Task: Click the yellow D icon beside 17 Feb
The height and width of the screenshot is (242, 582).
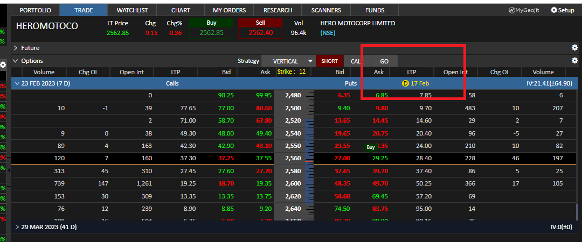Action: coord(405,83)
